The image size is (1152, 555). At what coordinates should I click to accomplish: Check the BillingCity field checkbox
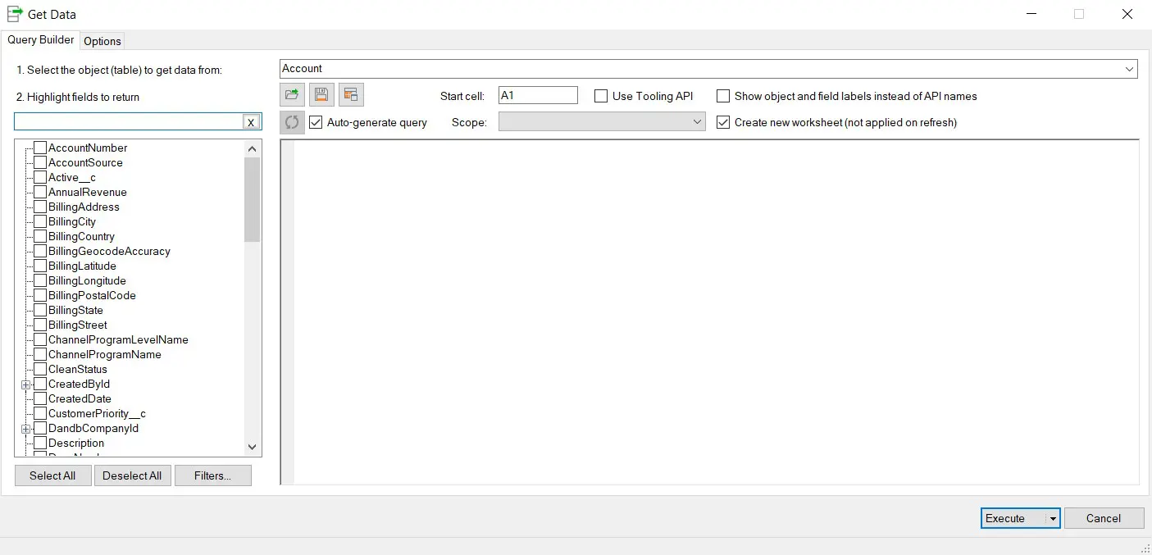click(x=39, y=221)
